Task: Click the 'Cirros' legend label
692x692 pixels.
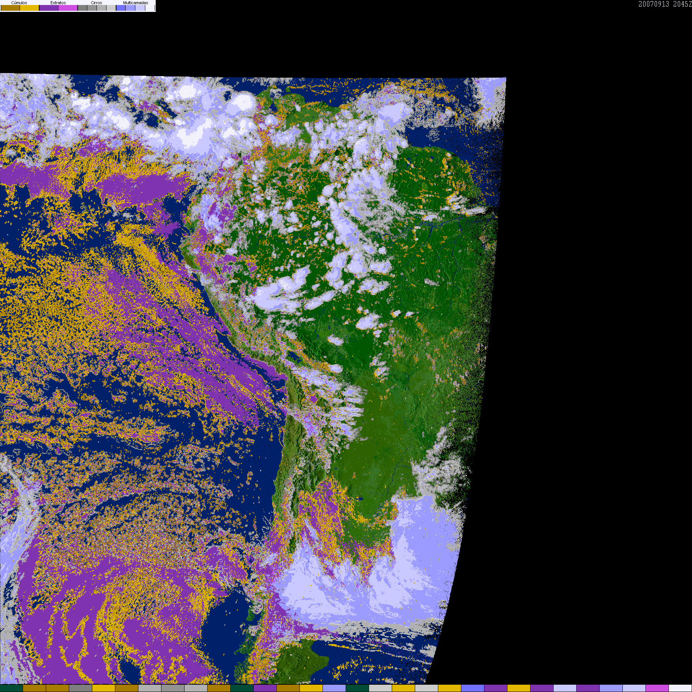Action: click(96, 3)
